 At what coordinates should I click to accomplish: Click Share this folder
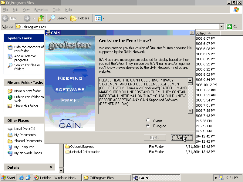26,106
